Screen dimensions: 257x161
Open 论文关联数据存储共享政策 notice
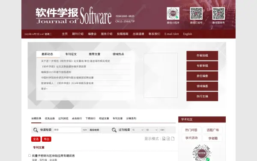tap(63, 67)
